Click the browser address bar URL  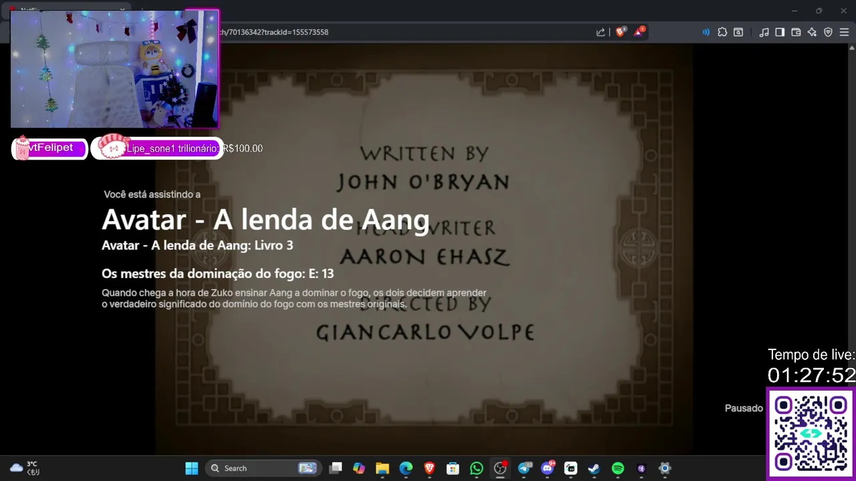pos(274,32)
